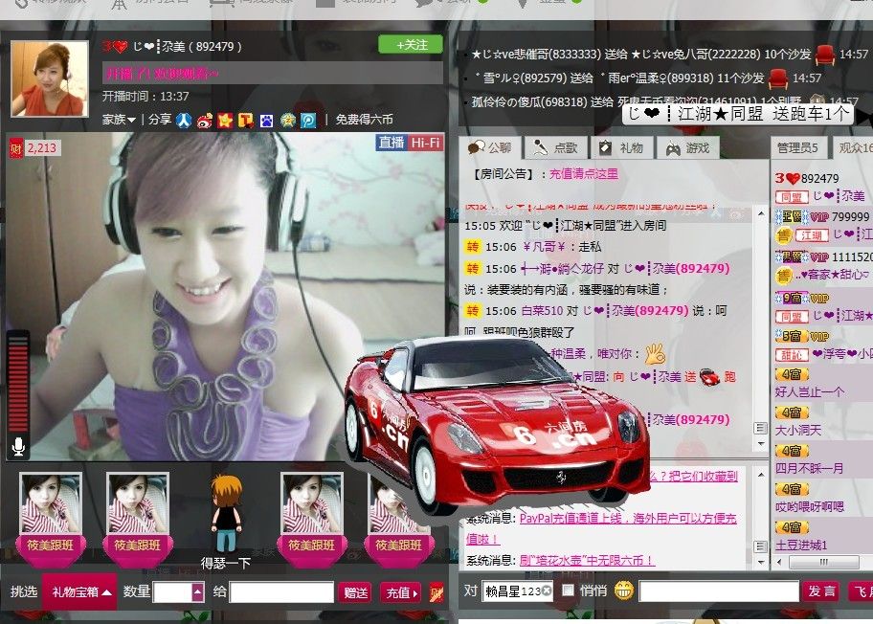Viewport: 873px width, 624px height.
Task: Expand the 家族 dropdown
Action: pos(119,120)
